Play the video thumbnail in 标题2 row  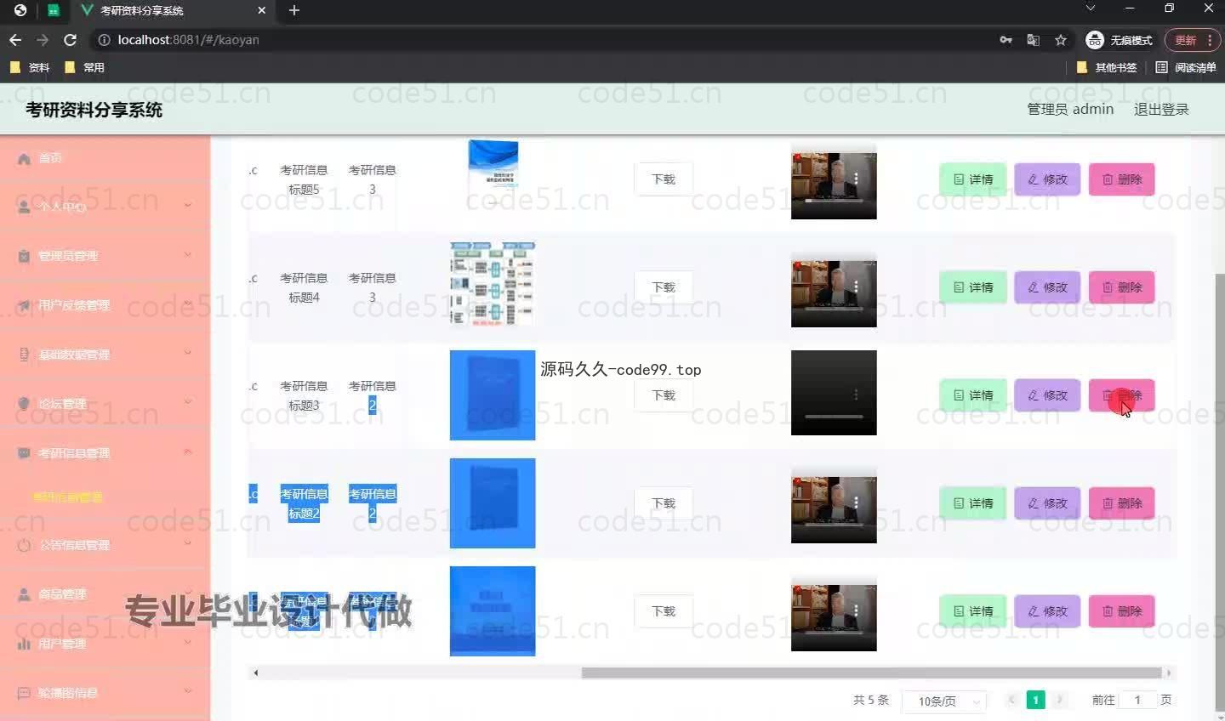coord(834,503)
